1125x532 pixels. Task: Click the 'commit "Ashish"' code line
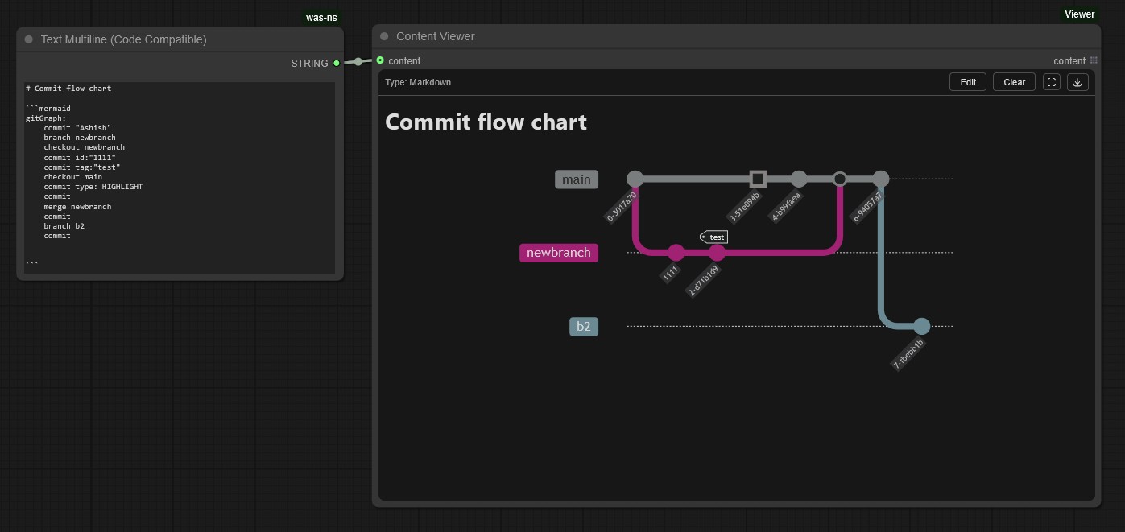pyautogui.click(x=77, y=128)
